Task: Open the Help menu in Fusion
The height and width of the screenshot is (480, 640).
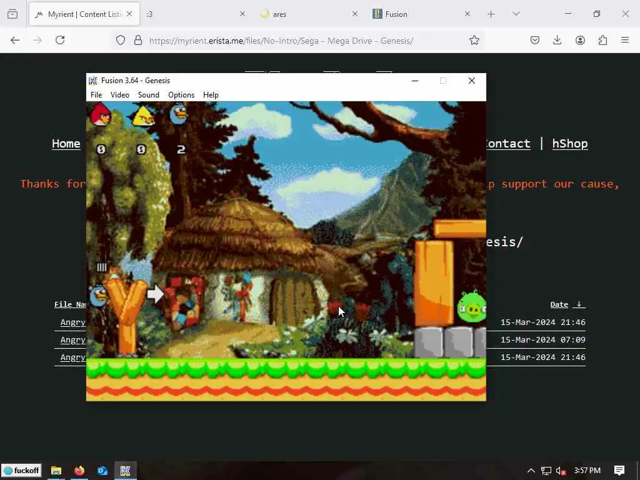Action: point(211,95)
